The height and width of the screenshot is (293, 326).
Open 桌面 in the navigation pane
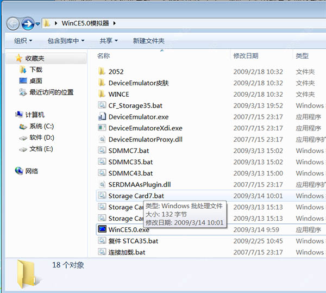click(36, 80)
